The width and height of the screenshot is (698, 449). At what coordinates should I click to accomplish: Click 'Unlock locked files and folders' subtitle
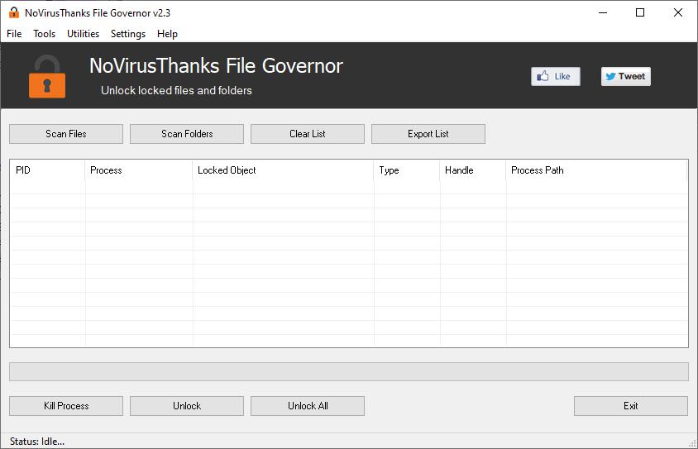pos(176,90)
